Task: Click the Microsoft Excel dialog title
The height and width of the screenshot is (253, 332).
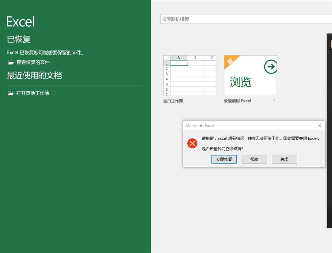Action: [200, 125]
